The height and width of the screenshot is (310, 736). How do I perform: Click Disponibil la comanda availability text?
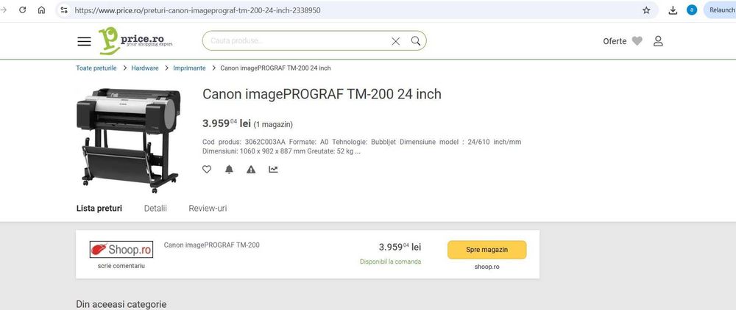click(391, 262)
